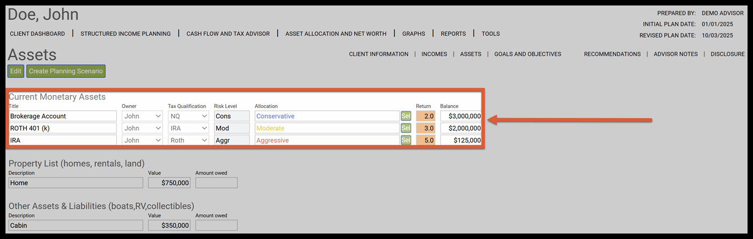
Task: Click Create Planning Scenario button
Action: pyautogui.click(x=66, y=71)
